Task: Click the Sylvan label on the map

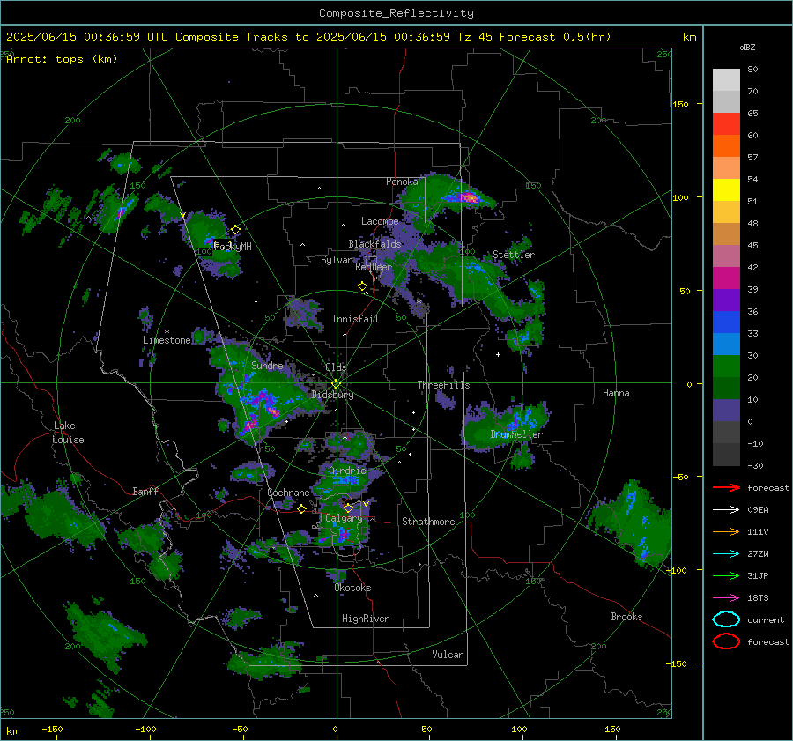Action: 337,260
